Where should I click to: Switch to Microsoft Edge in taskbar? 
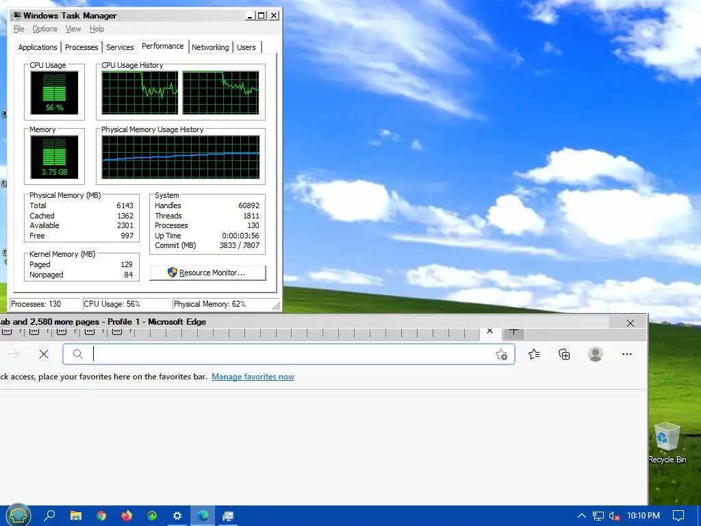tap(203, 516)
